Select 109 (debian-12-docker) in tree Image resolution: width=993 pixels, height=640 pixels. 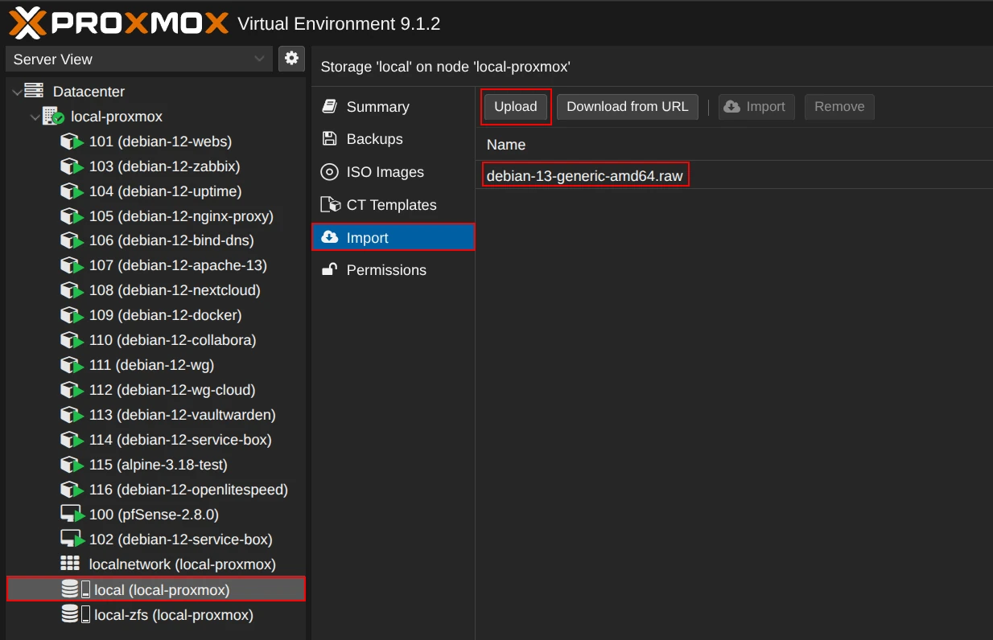(165, 315)
